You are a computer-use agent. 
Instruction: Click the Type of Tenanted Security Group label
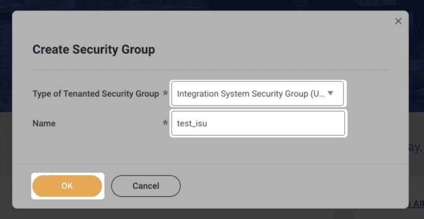96,94
